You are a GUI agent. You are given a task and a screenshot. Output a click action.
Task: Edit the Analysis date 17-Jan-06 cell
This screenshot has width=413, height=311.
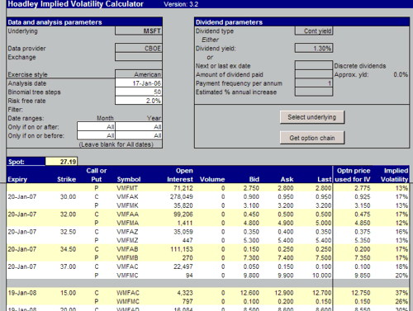(139, 83)
